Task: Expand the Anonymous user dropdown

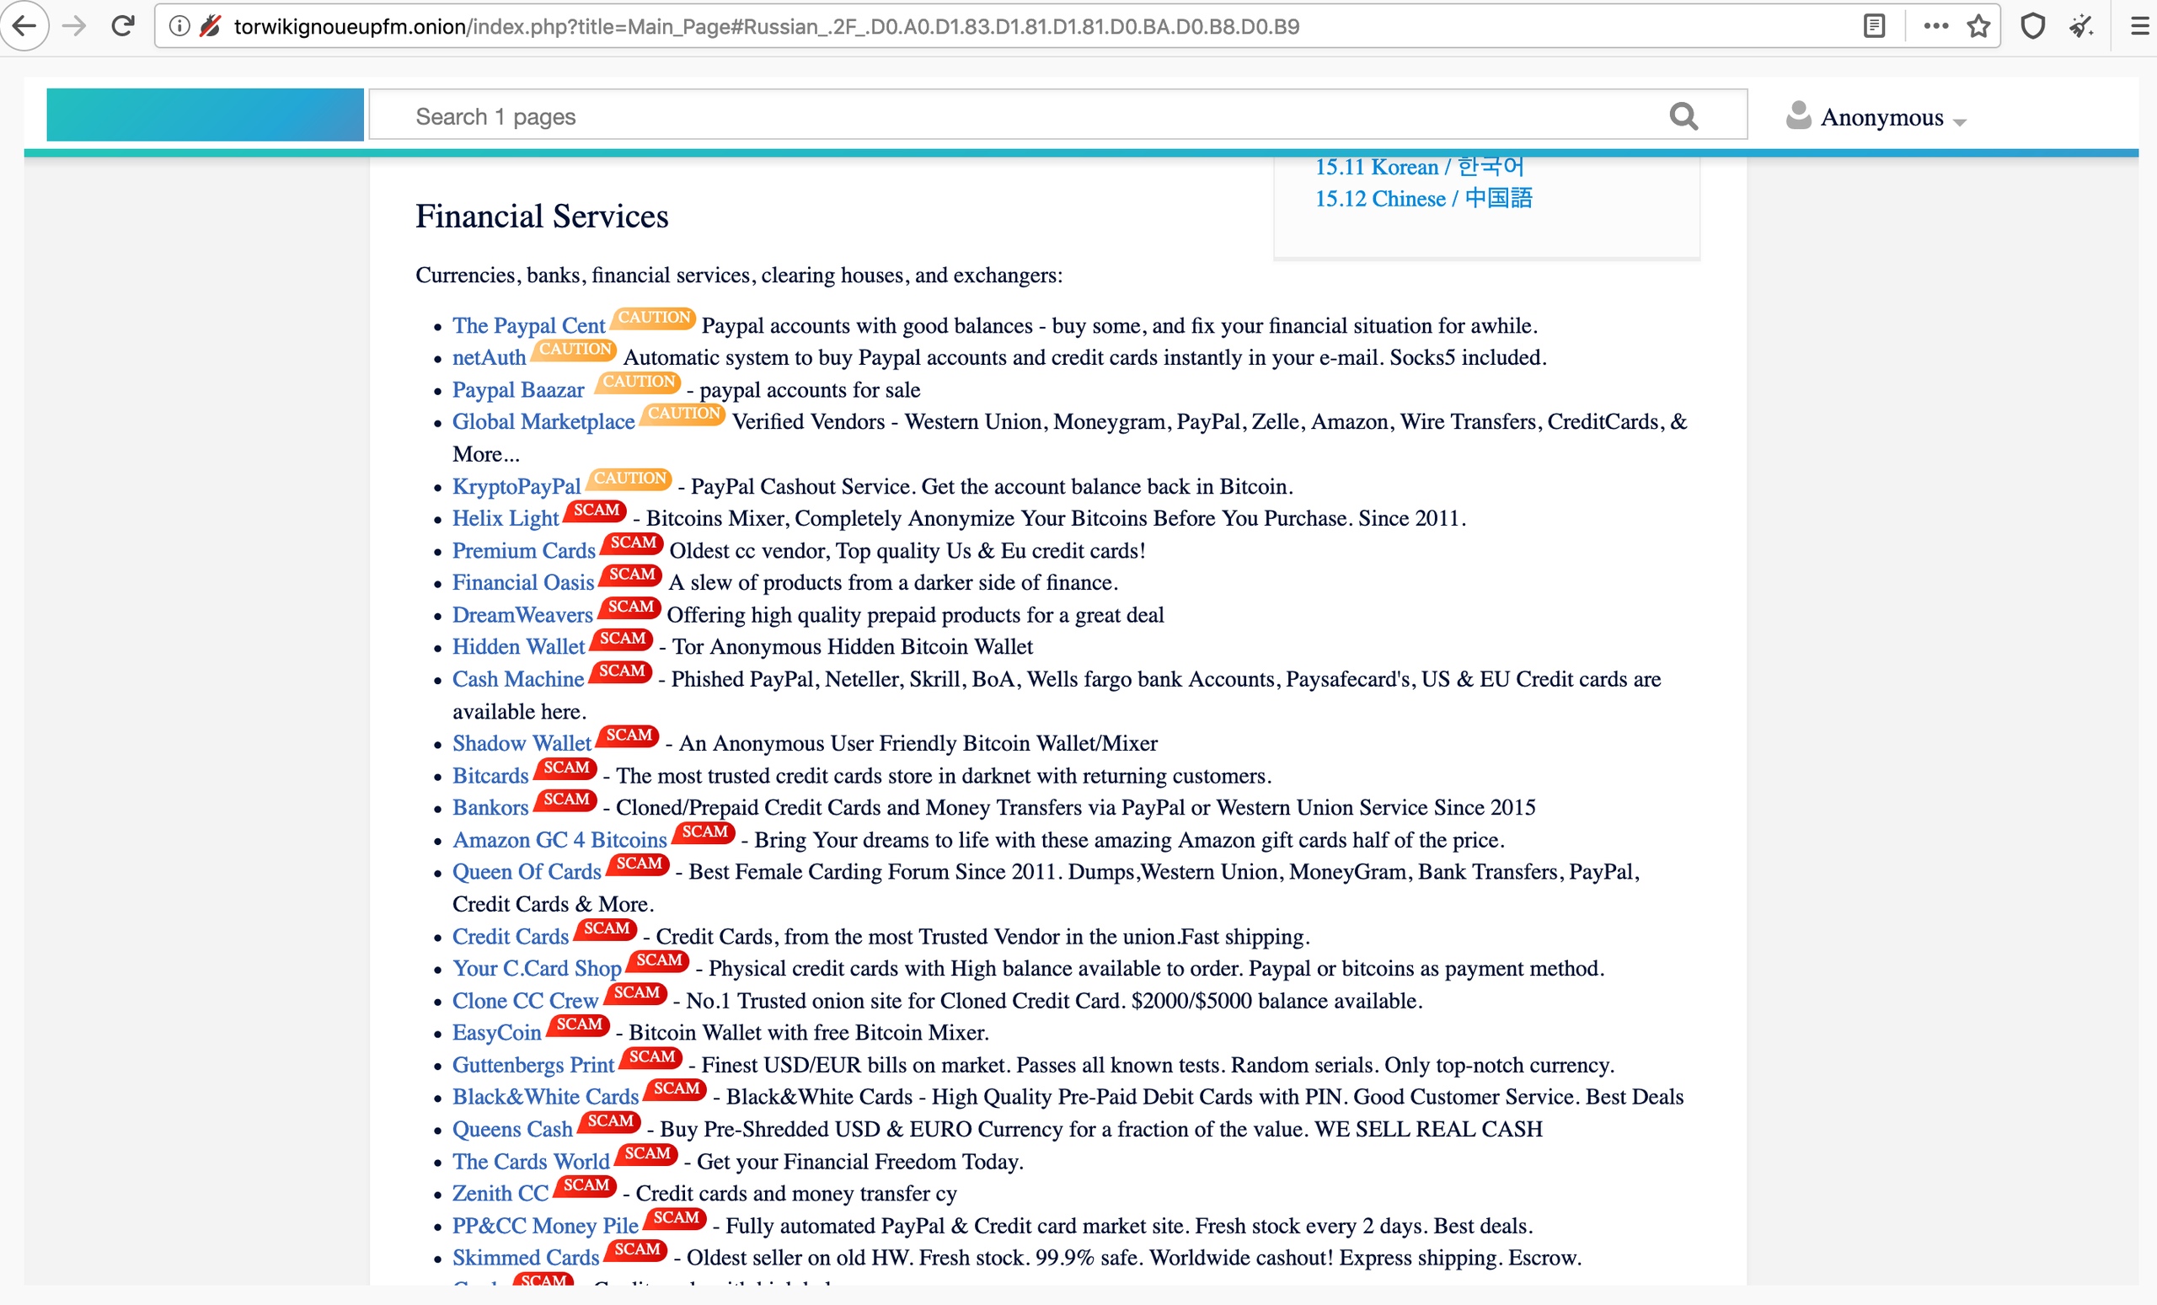Action: (1881, 117)
